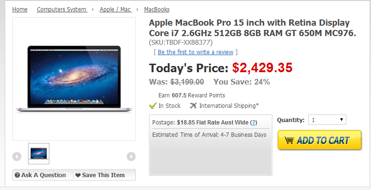Viewport: 371px width, 190px height.
Task: Click Add to Cart button
Action: coord(319,140)
